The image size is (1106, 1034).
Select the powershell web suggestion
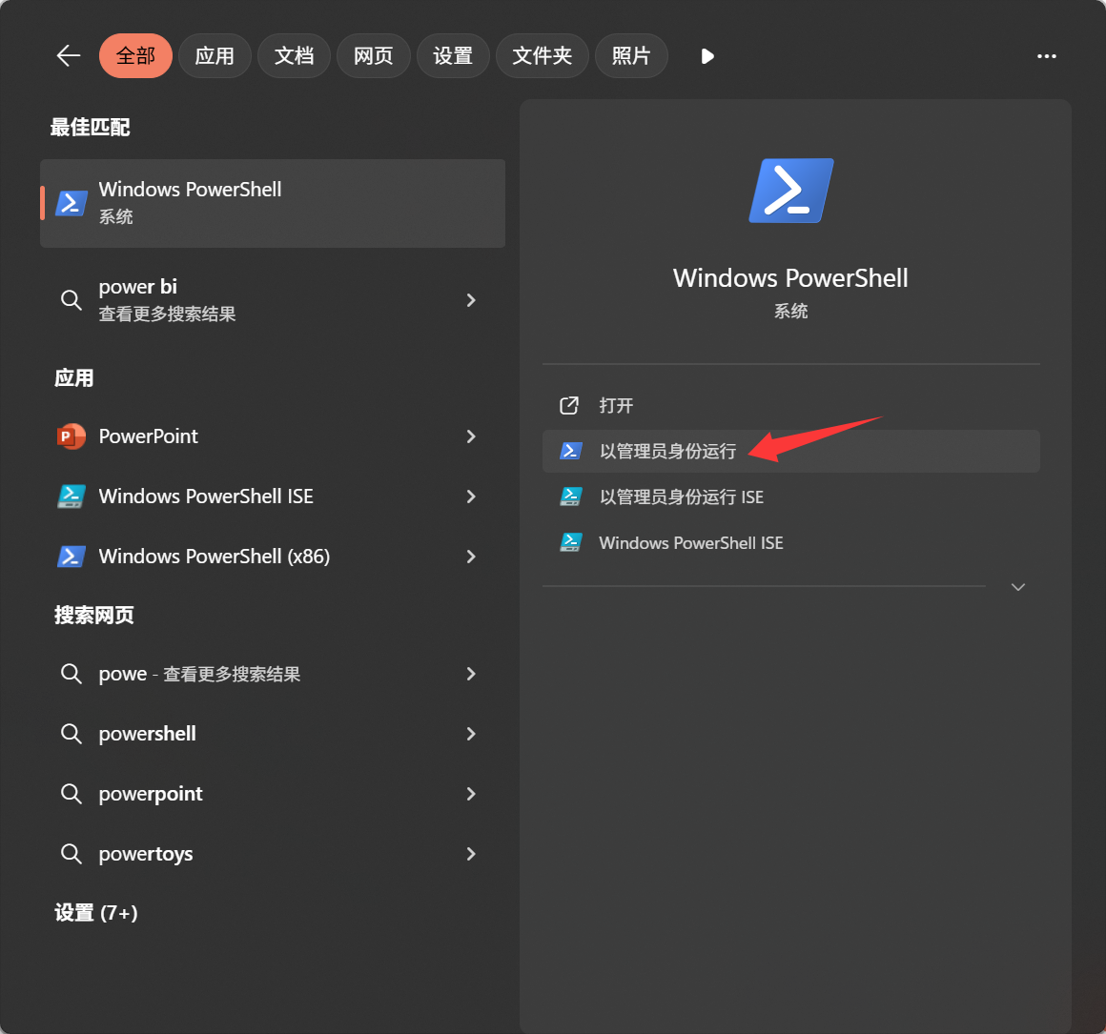click(x=273, y=734)
